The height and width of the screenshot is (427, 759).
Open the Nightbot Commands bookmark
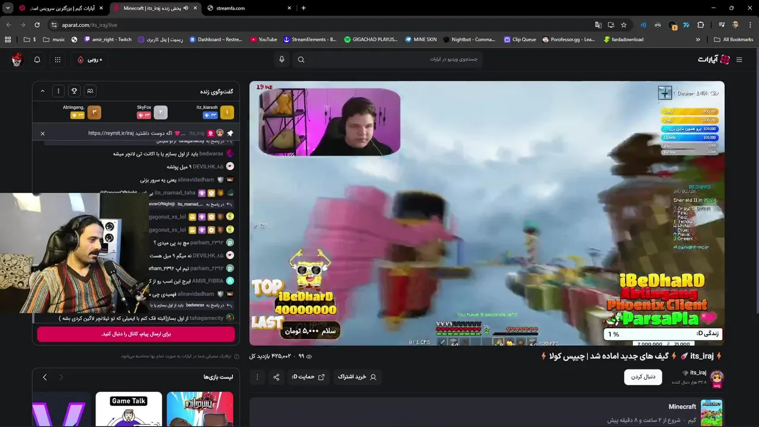tap(468, 40)
